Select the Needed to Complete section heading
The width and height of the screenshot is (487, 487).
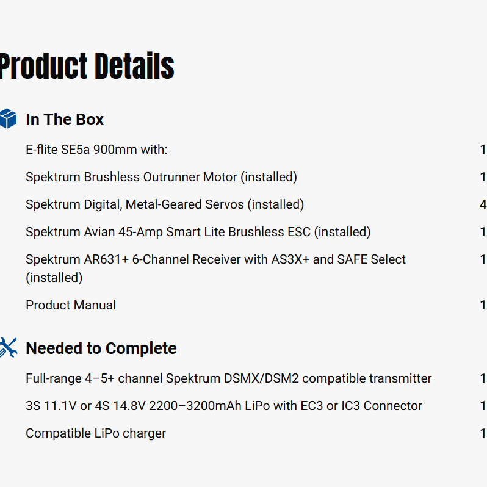[x=101, y=348]
